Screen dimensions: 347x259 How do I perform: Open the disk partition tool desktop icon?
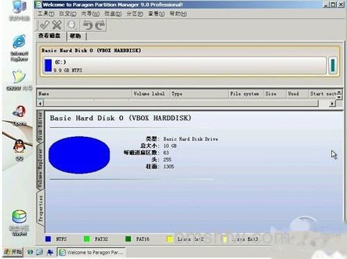pyautogui.click(x=19, y=223)
